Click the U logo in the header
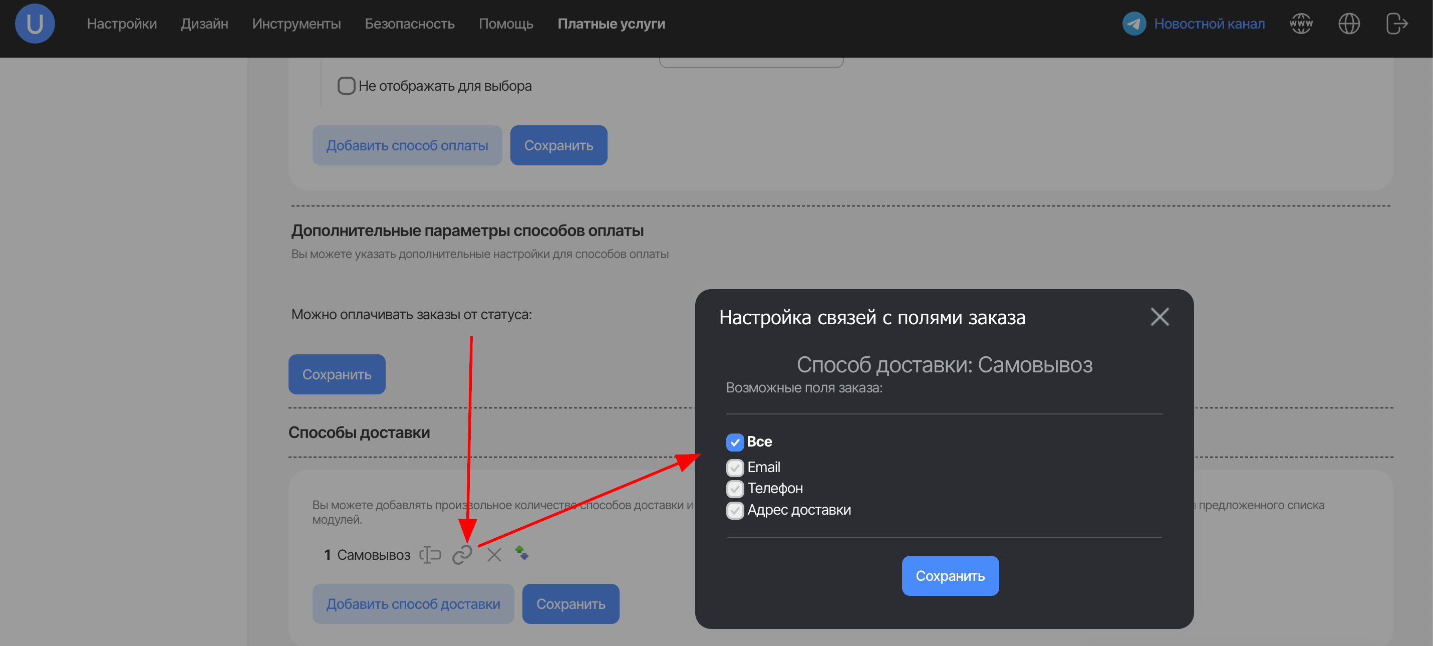This screenshot has height=646, width=1433. pyautogui.click(x=35, y=24)
